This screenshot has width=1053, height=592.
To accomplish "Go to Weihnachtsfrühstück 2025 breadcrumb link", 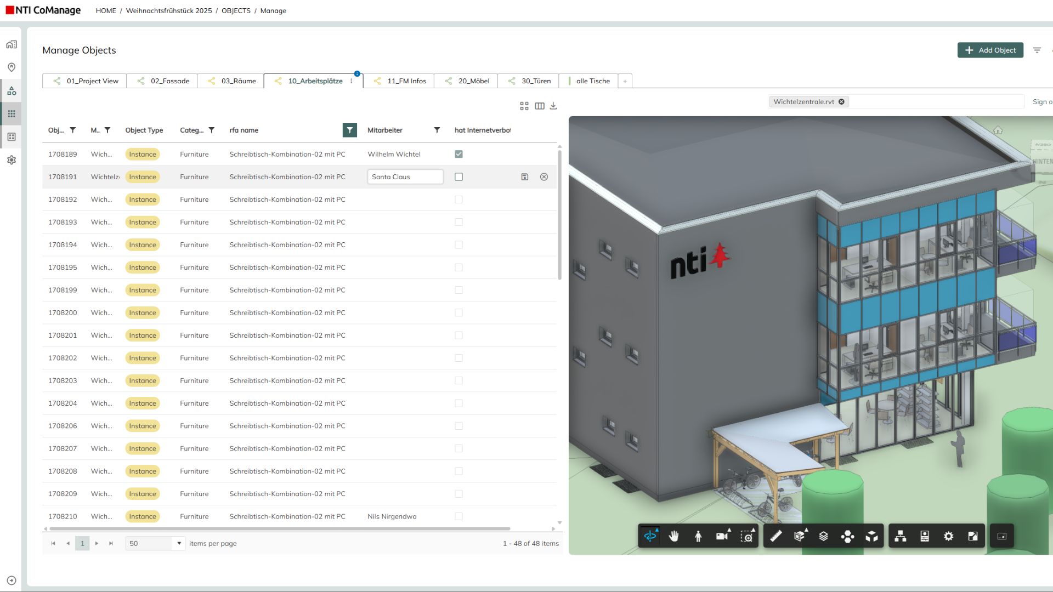I will coord(169,10).
